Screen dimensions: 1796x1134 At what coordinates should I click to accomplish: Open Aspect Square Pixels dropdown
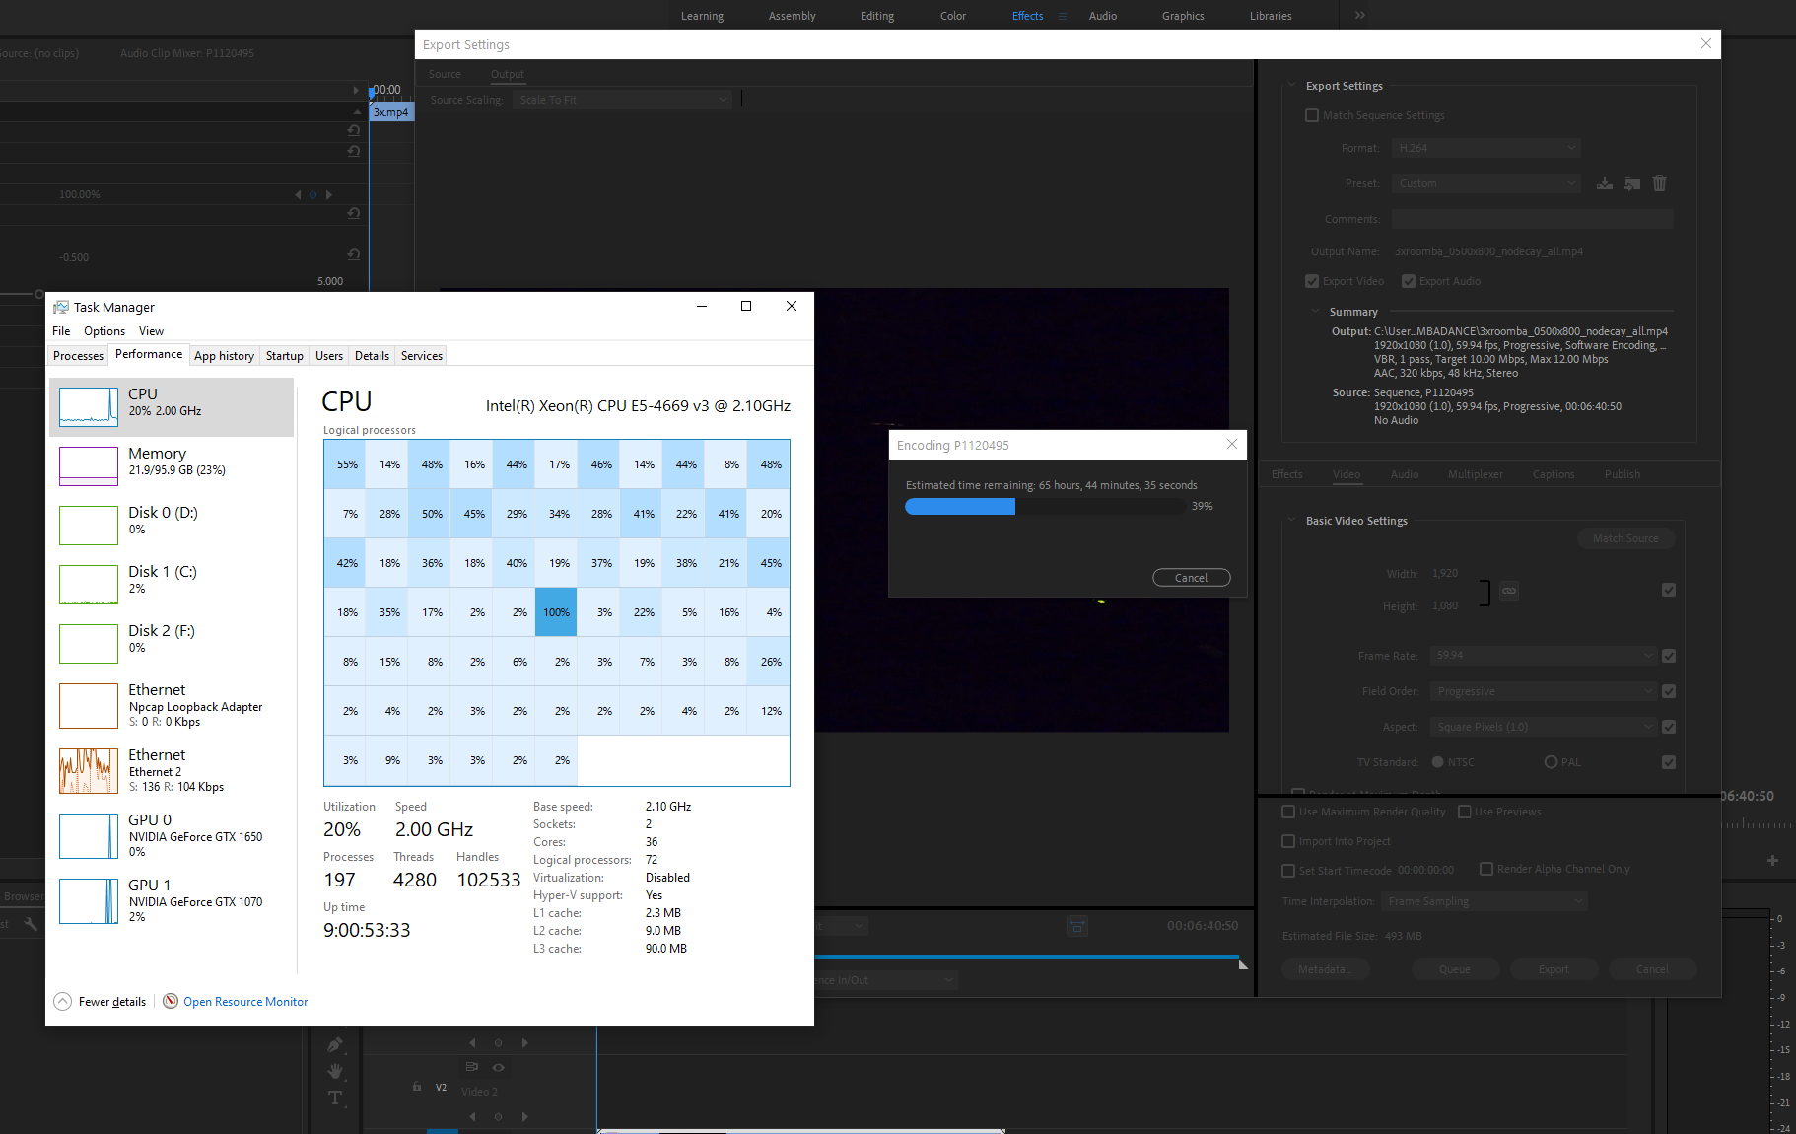1544,727
